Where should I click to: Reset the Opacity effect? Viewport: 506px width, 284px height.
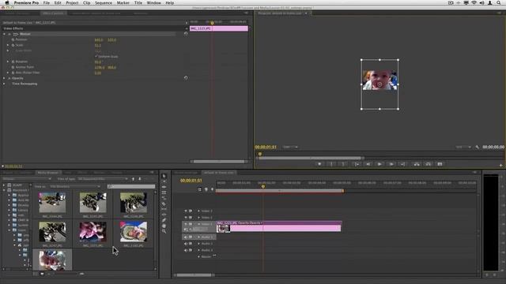pyautogui.click(x=186, y=78)
